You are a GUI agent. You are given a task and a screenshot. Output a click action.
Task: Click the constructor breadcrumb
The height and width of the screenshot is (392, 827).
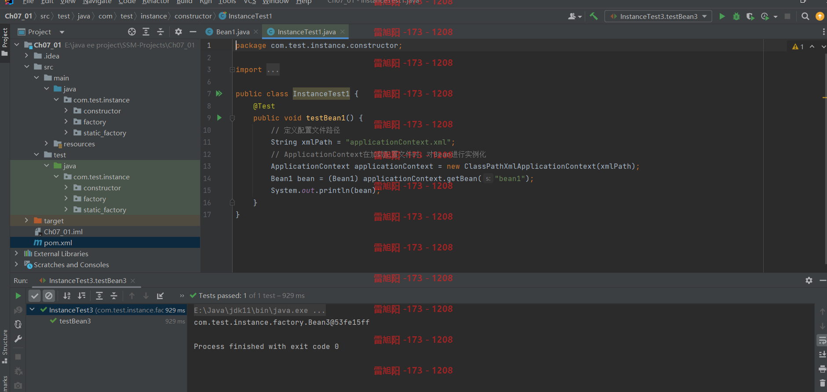click(x=193, y=16)
